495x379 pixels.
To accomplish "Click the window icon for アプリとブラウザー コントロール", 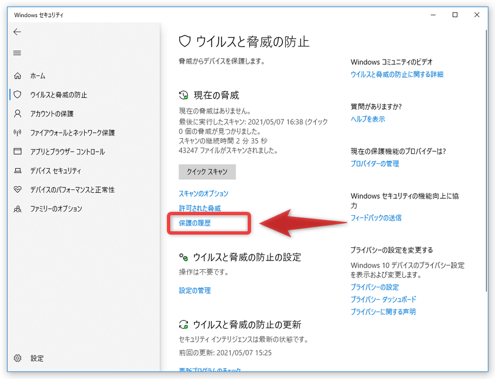I will click(x=17, y=151).
